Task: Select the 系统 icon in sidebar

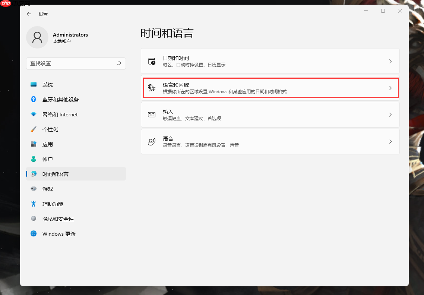Action: (x=34, y=85)
